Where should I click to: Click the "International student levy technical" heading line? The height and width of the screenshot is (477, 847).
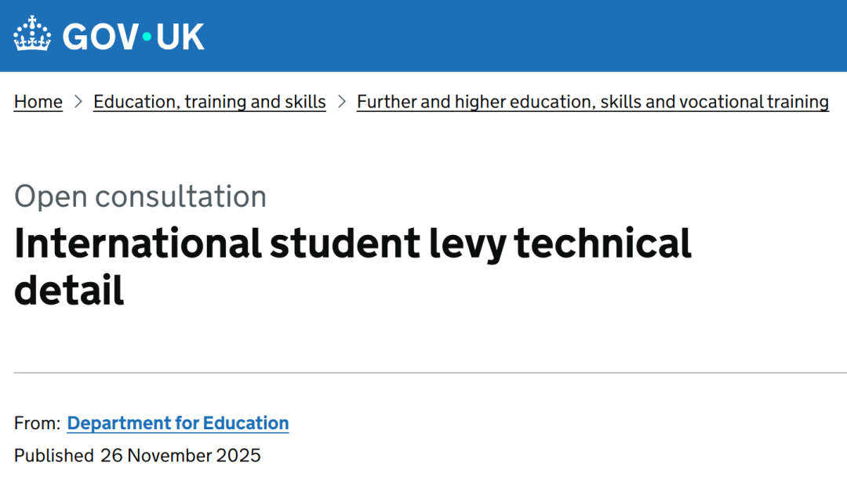pyautogui.click(x=353, y=244)
